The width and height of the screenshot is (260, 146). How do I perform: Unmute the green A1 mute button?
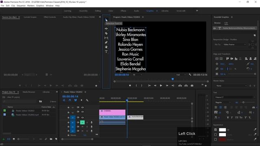tap(82, 122)
